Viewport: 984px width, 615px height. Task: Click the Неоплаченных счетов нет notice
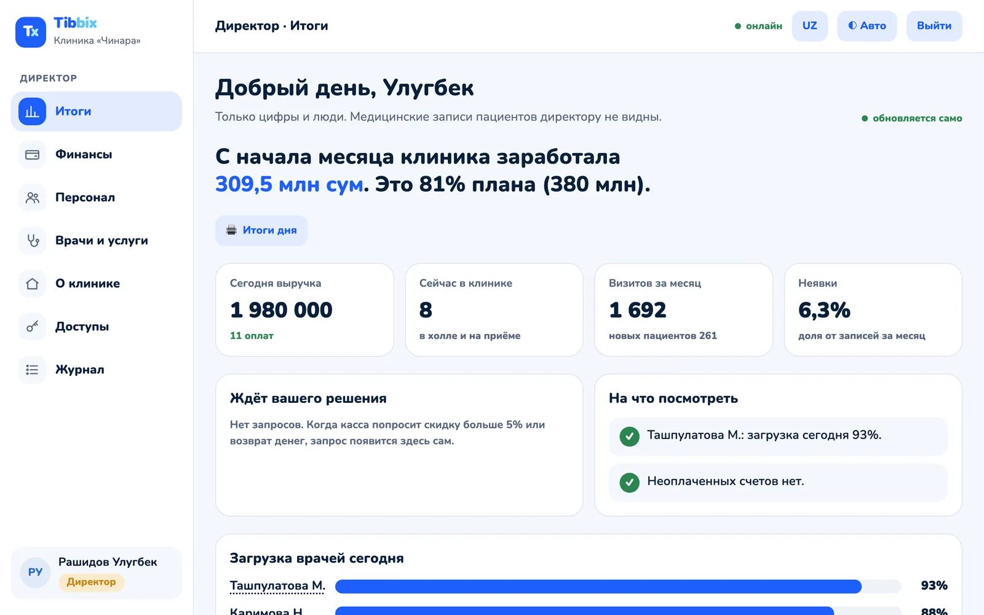[x=778, y=483]
